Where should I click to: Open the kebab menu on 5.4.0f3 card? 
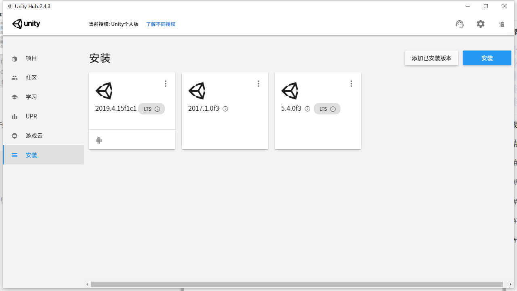(351, 84)
